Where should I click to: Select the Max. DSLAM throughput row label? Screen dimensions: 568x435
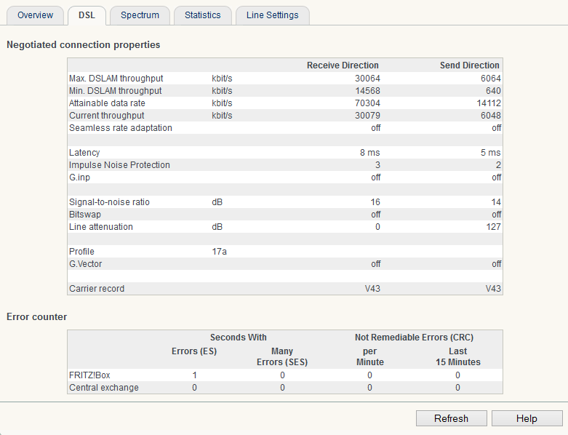coord(116,79)
